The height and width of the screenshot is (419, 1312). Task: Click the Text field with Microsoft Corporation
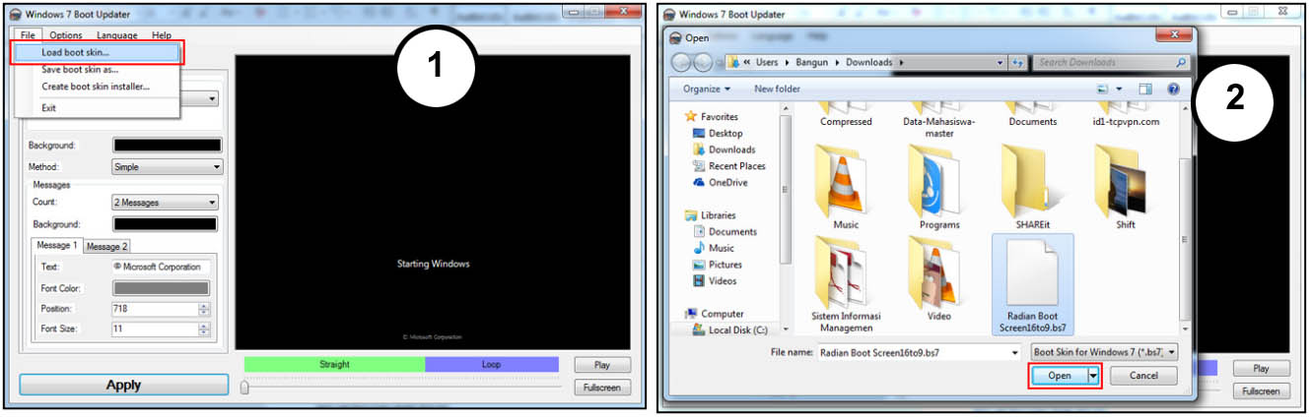pos(161,267)
